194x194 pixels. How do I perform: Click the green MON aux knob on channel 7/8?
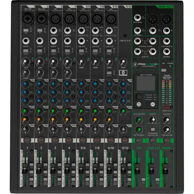(x=95, y=111)
